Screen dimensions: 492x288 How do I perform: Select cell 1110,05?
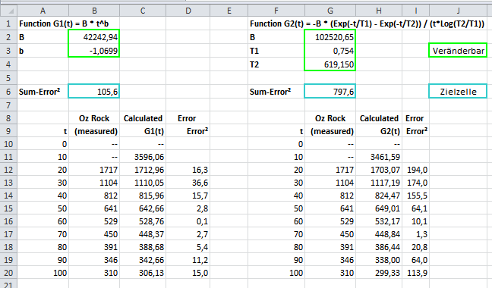(143, 183)
